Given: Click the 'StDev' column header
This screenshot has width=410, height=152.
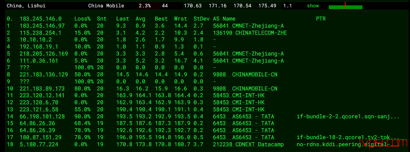Looking at the screenshot, I should point(201,19).
